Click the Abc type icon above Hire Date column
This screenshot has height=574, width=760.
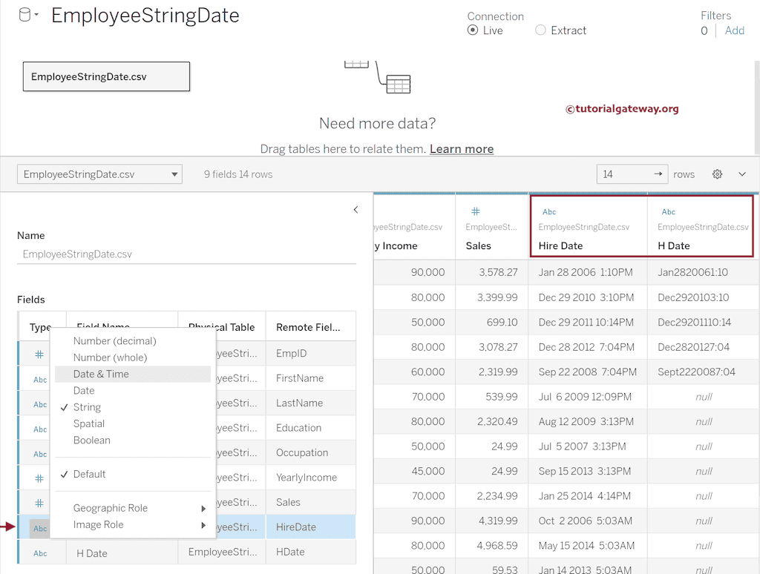click(x=549, y=212)
